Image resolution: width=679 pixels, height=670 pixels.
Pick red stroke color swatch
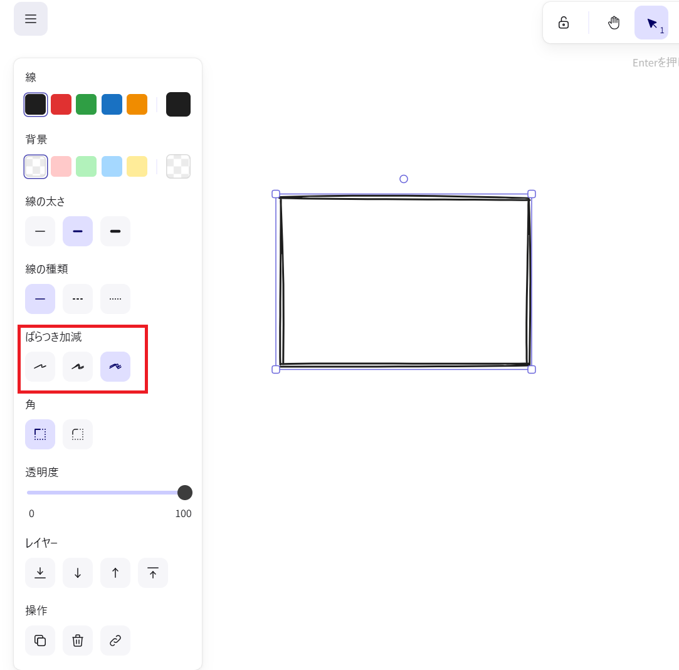[x=61, y=105]
